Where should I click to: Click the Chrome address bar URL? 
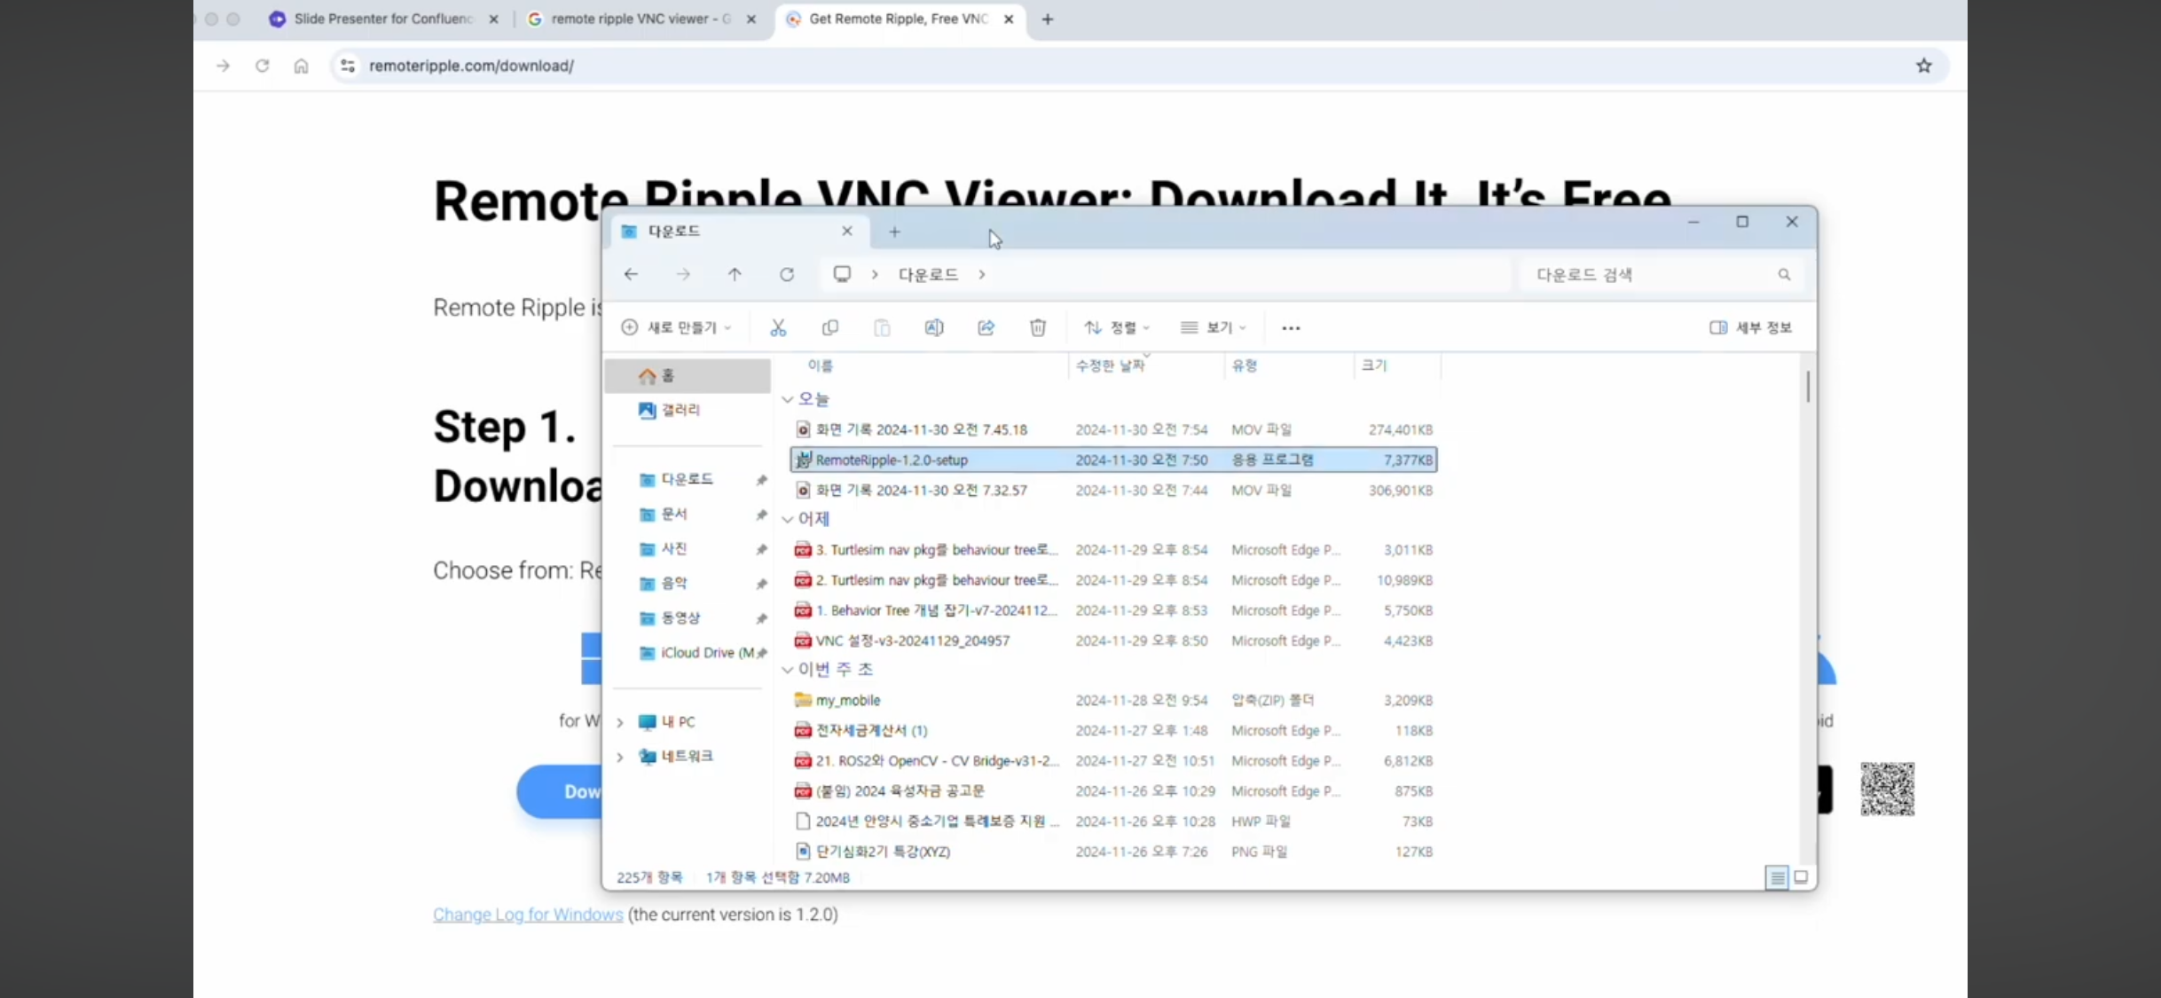471,66
